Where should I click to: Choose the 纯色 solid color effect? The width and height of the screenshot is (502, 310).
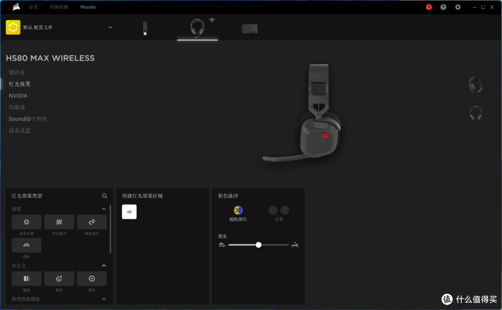click(x=92, y=278)
